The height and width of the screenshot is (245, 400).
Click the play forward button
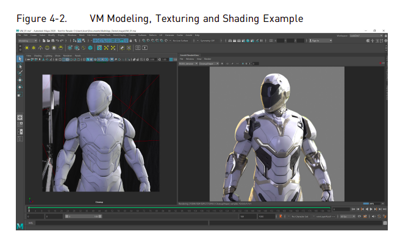371,209
